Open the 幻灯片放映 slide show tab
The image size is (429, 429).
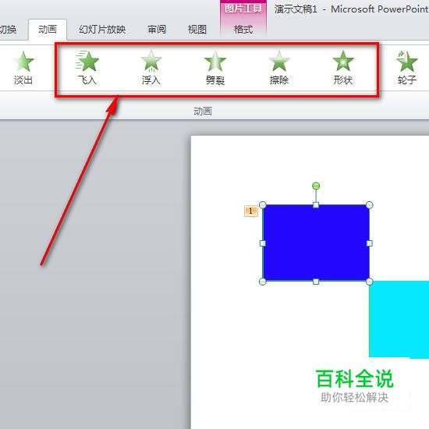[102, 30]
